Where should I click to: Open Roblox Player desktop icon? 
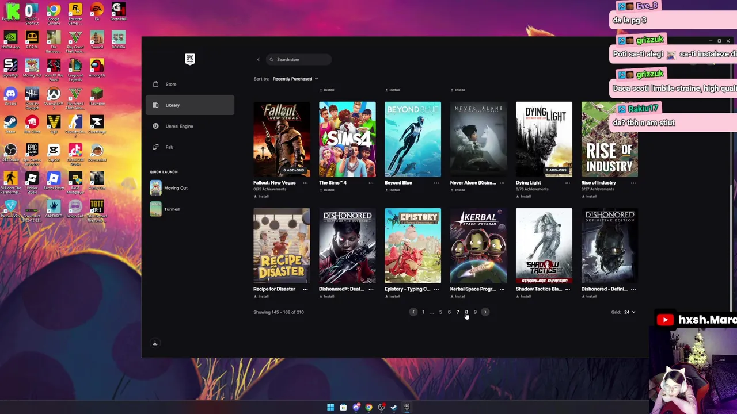(54, 182)
